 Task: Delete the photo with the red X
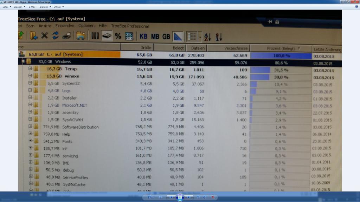point(213,197)
